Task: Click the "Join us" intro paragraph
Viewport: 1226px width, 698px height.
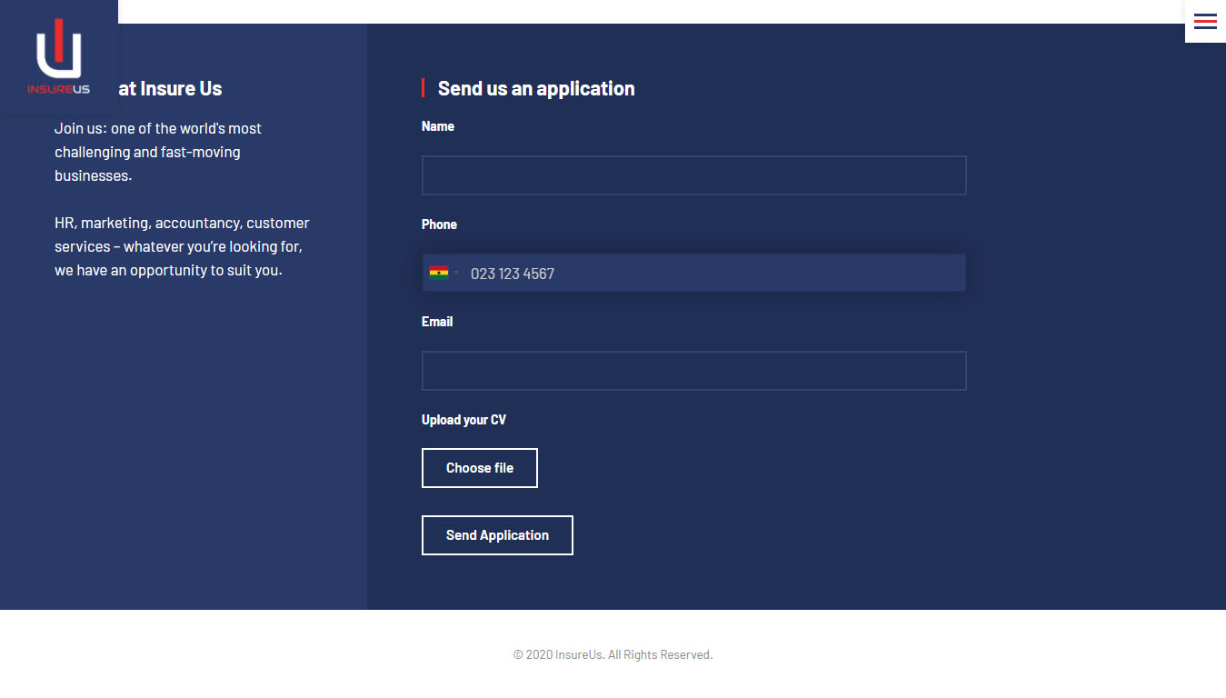Action: pos(158,152)
